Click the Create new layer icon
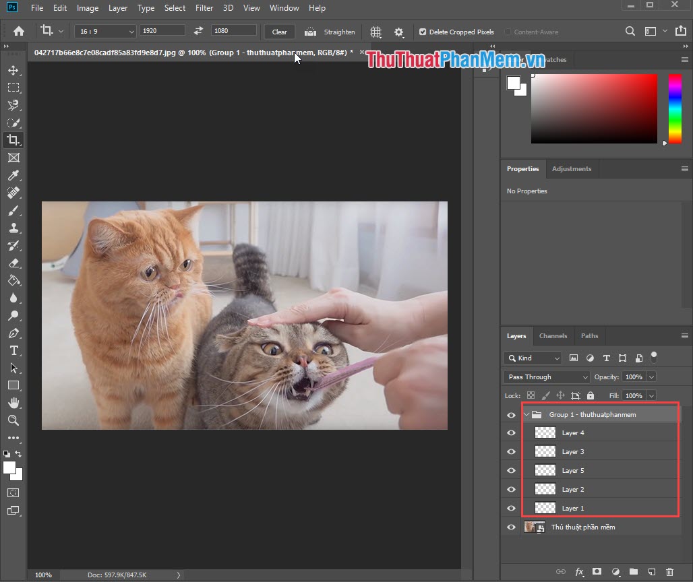693x582 pixels. coord(651,571)
